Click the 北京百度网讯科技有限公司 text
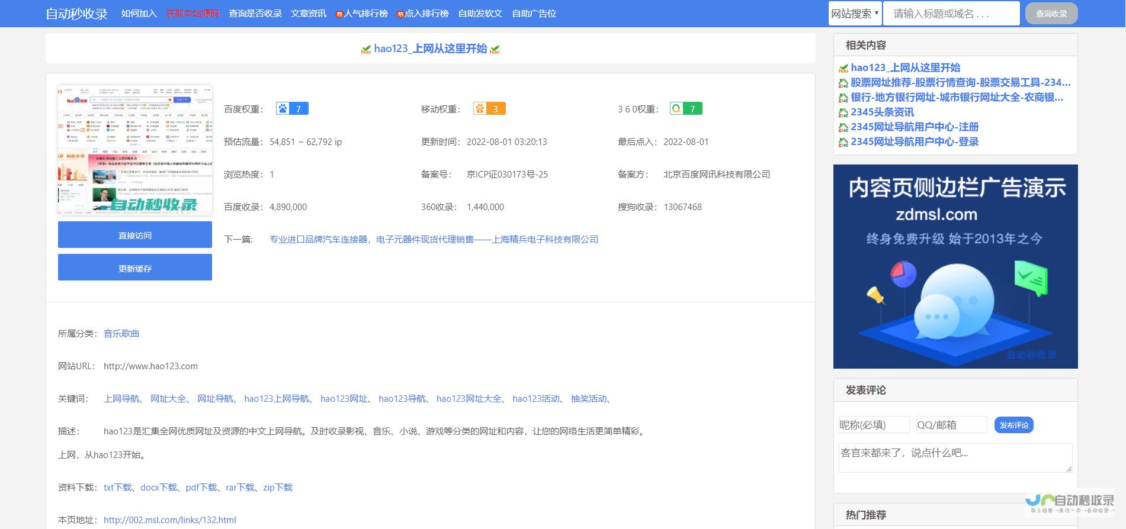Image resolution: width=1126 pixels, height=529 pixels. [x=717, y=175]
